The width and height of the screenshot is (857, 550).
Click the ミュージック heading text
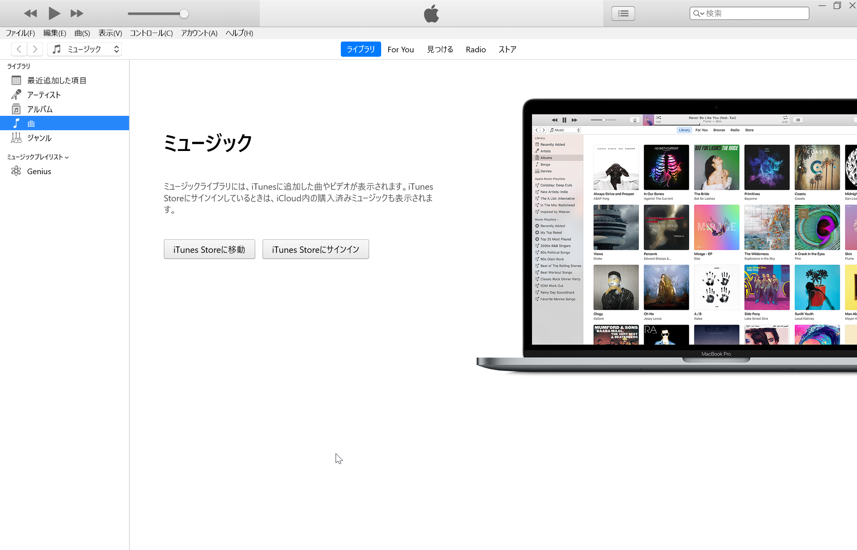(208, 143)
